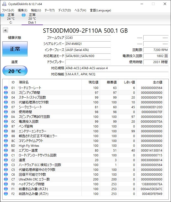The height and width of the screenshot is (202, 171).
Task: Open the ディスク(D) menu
Action: (x=65, y=10)
